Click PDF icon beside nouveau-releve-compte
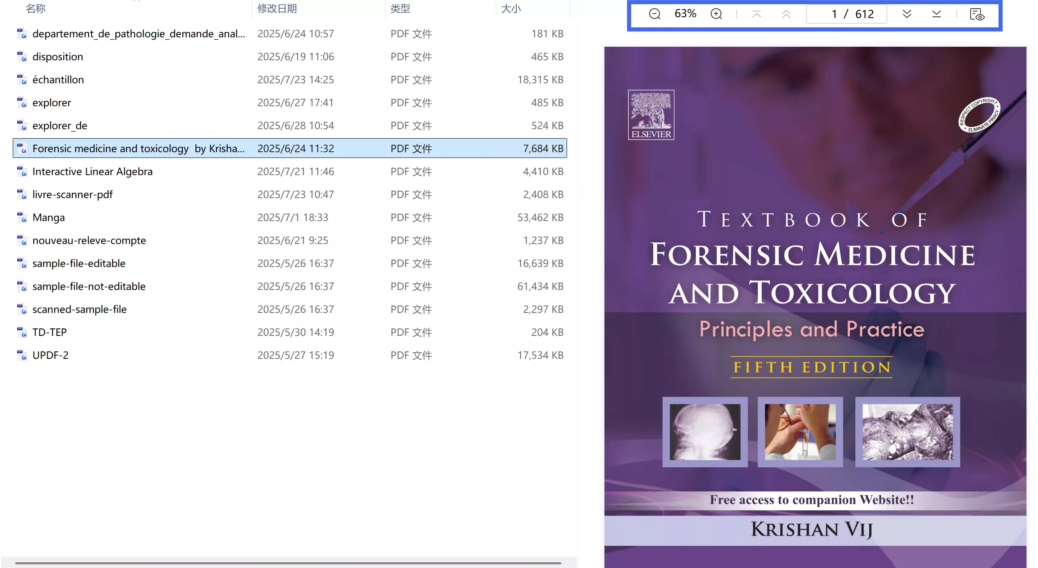Screen dimensions: 1038x568 22,240
